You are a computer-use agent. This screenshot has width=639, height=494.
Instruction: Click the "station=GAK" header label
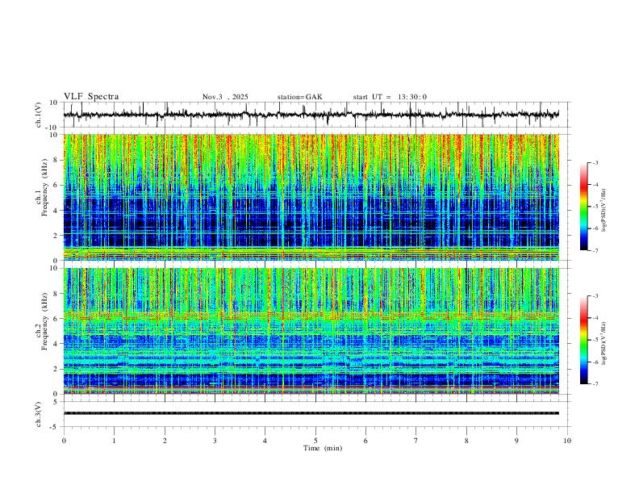pos(300,97)
